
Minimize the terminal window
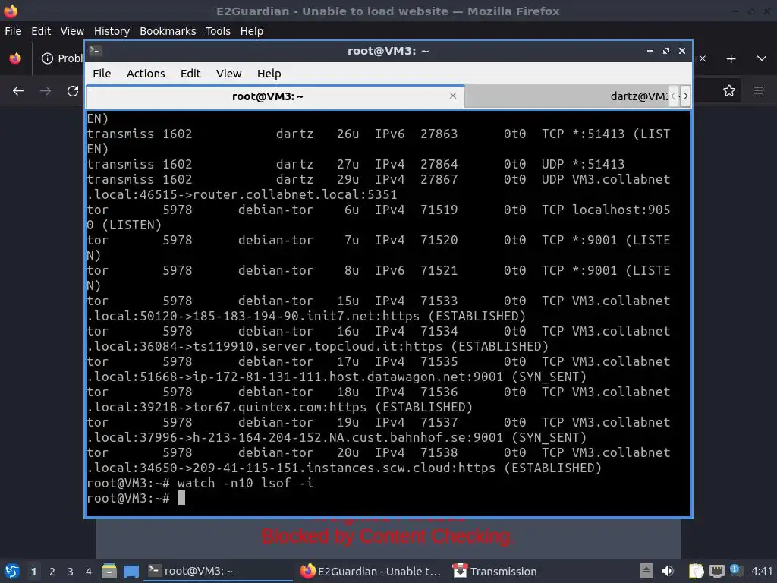coord(650,51)
